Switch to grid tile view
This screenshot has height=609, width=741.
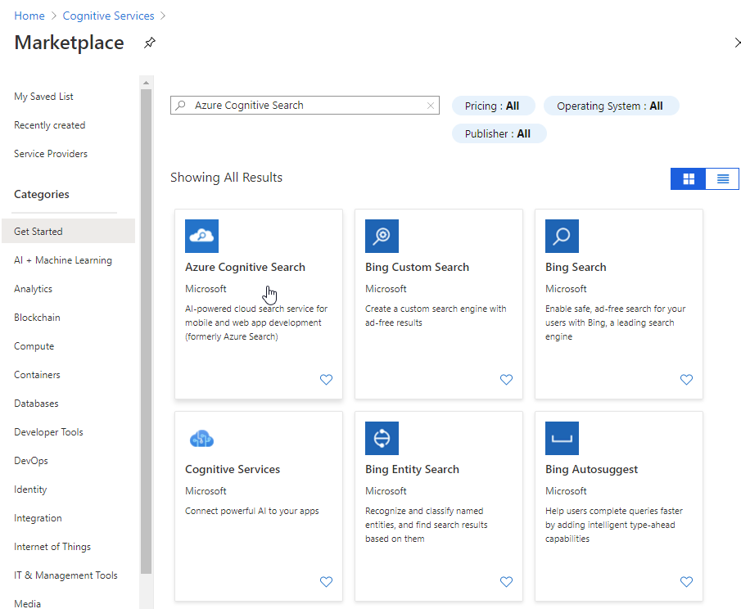coord(689,178)
